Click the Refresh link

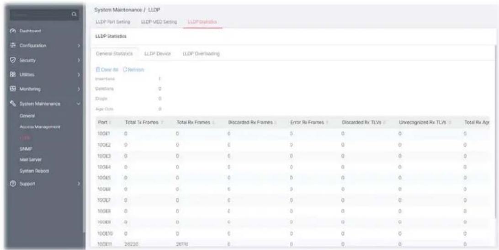(x=133, y=69)
